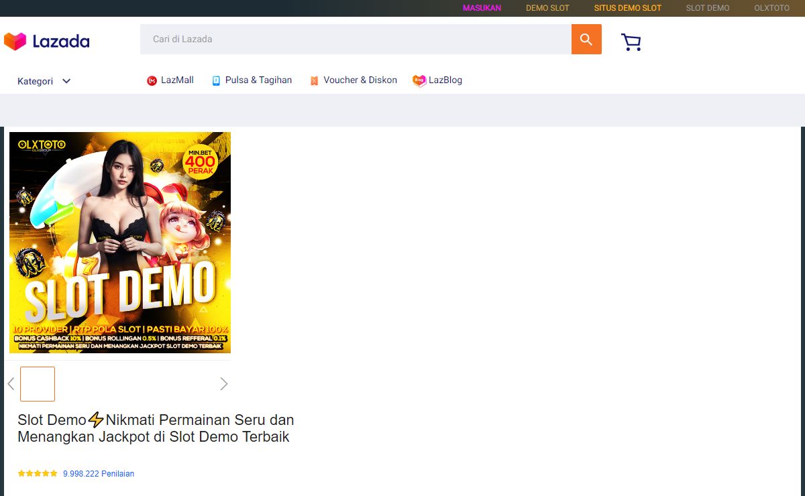Open the DEMO SLOT top menu item
The image size is (805, 496).
(x=547, y=8)
